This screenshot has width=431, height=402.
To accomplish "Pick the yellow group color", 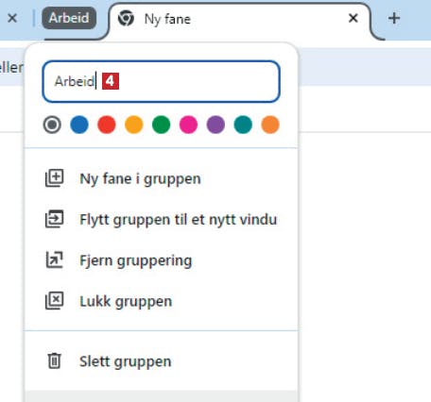I will (134, 125).
